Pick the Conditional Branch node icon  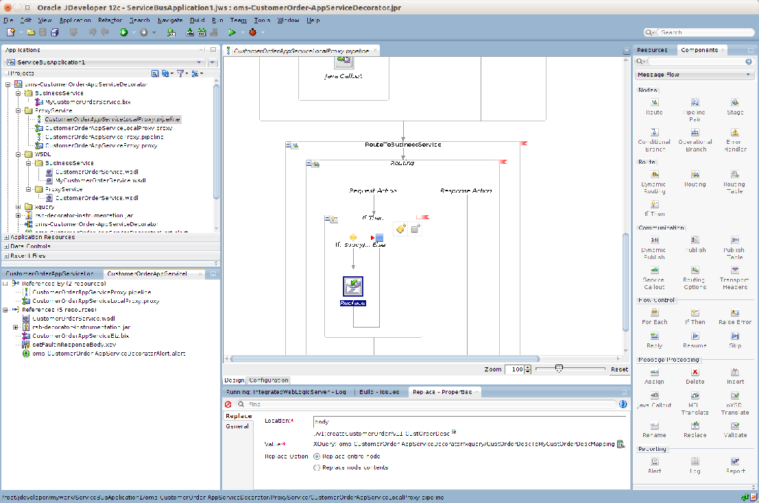pos(654,132)
